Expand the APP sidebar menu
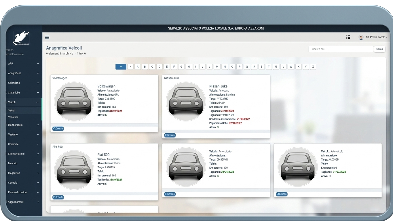Screen dimensions: 393x221 (24, 64)
